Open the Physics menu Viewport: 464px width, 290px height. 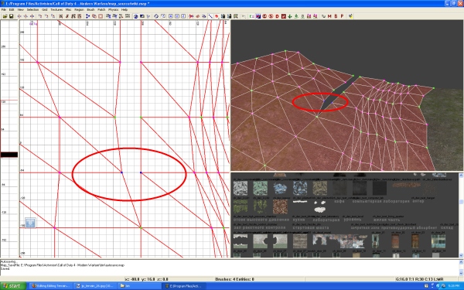[114, 9]
